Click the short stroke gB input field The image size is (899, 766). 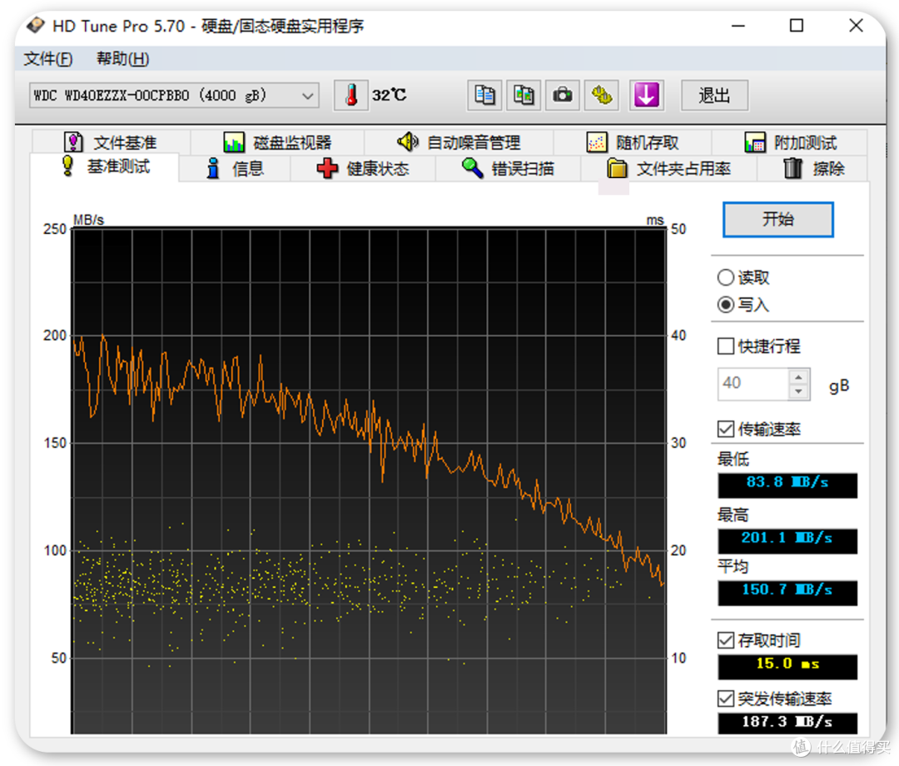point(752,384)
